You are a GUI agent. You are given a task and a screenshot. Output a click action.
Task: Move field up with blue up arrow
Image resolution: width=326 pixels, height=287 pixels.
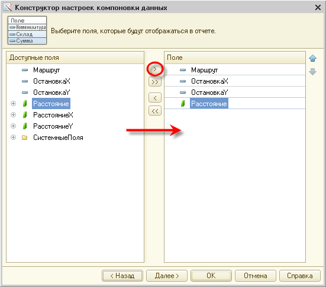[x=312, y=58]
